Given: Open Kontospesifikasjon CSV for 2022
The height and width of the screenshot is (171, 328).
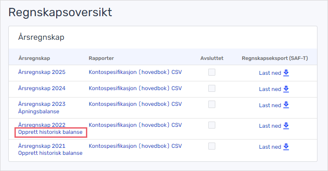Looking at the screenshot, I should pos(135,125).
